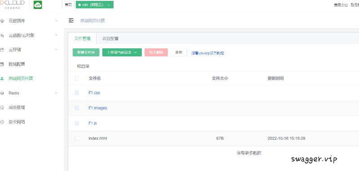Click the 67B file size cell
The image size is (359, 171).
pyautogui.click(x=220, y=138)
